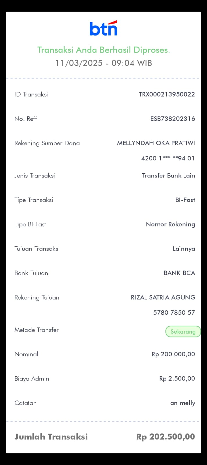Select the note text an melly
This screenshot has width=207, height=465.
tap(183, 403)
